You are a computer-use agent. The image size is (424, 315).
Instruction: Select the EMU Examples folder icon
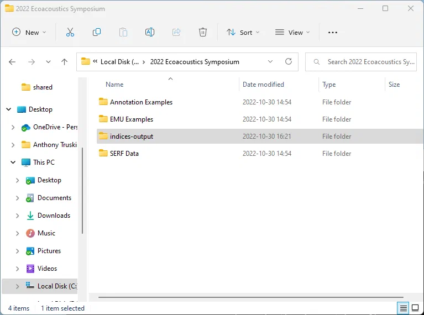[x=103, y=119]
